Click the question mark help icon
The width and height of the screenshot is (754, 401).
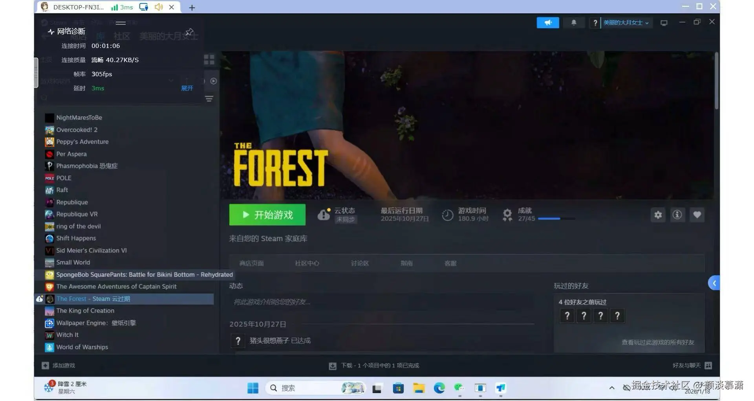[x=595, y=23]
